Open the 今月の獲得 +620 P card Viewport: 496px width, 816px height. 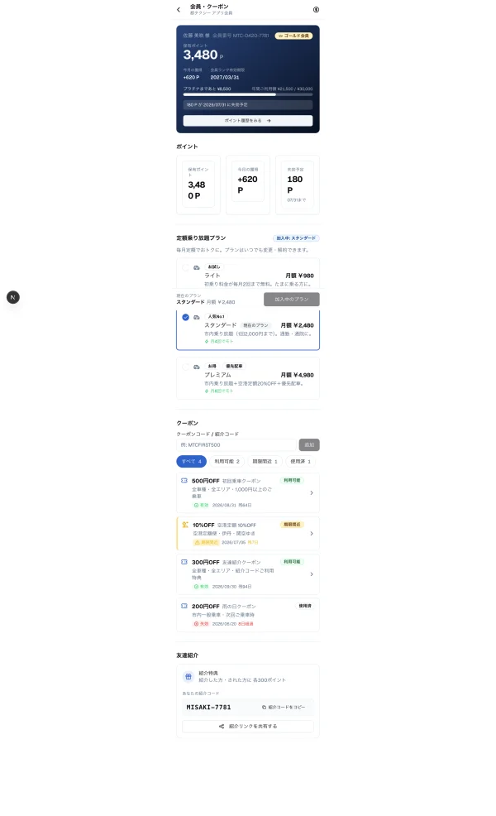pyautogui.click(x=248, y=185)
